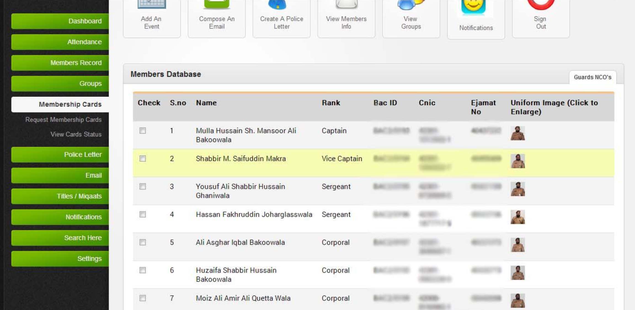Click the Add An Event icon
The height and width of the screenshot is (310, 635).
click(x=151, y=17)
